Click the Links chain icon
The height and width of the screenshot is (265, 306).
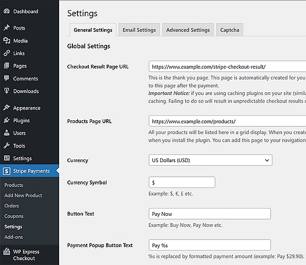click(7, 53)
